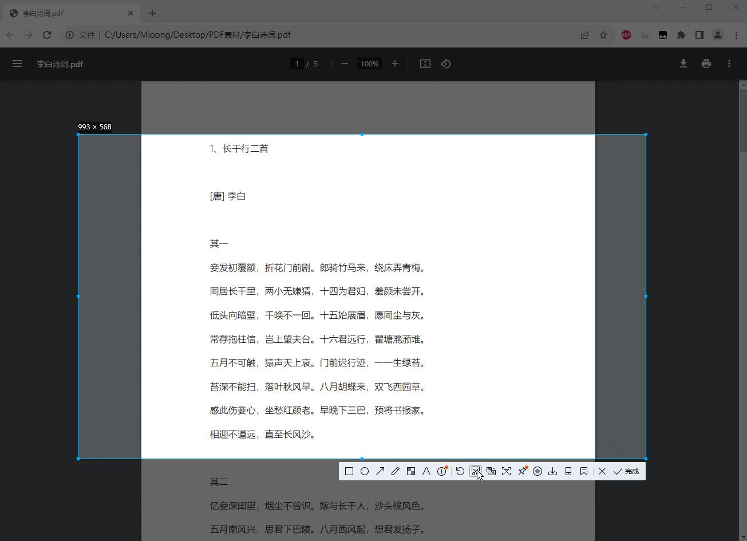This screenshot has width=747, height=541.
Task: Undo the last annotation
Action: [460, 471]
